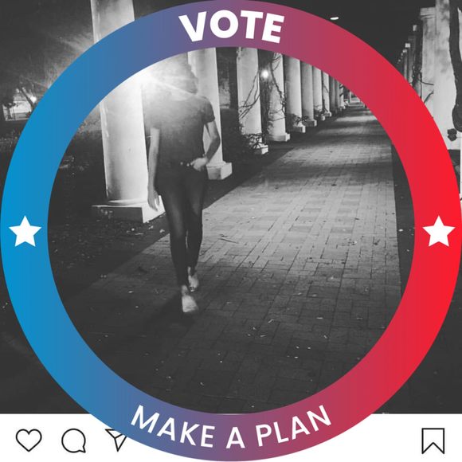
Task: Click the white star on the red side
Action: 439,232
